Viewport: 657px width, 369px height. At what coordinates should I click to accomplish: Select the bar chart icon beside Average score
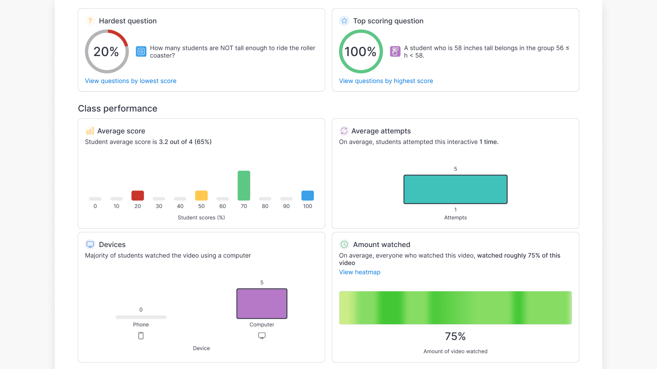pyautogui.click(x=90, y=131)
